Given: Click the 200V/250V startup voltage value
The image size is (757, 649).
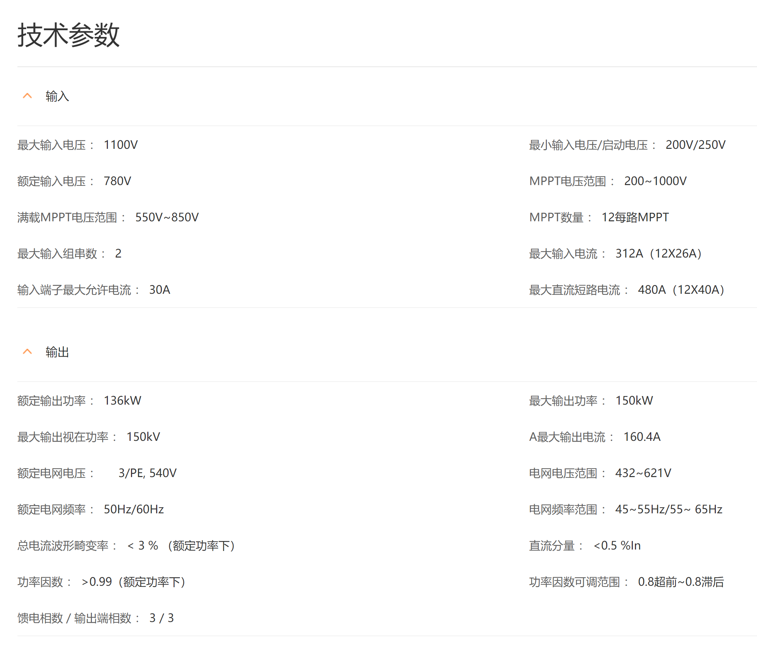Looking at the screenshot, I should 695,145.
